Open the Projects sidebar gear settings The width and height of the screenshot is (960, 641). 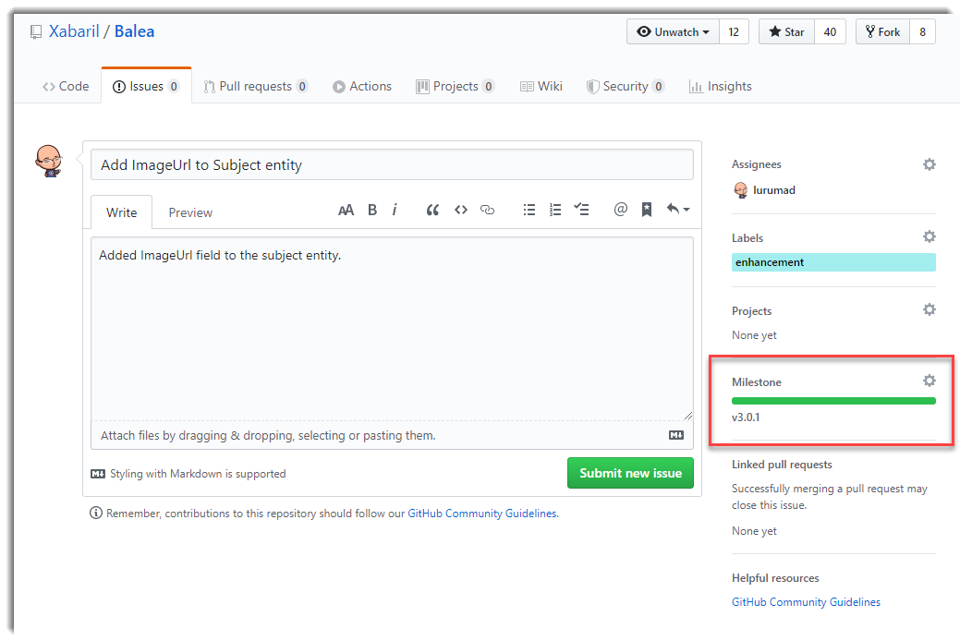(x=930, y=309)
